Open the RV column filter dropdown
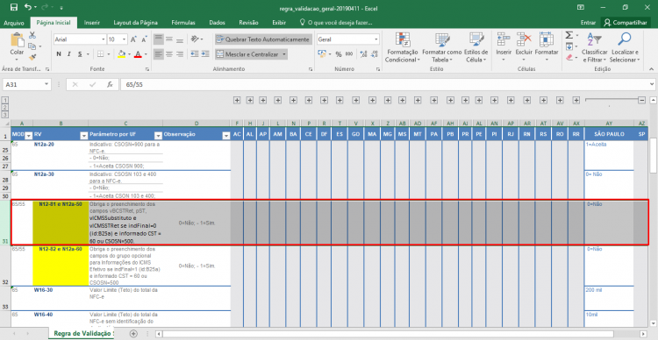Image resolution: width=658 pixels, height=340 pixels. click(x=83, y=136)
